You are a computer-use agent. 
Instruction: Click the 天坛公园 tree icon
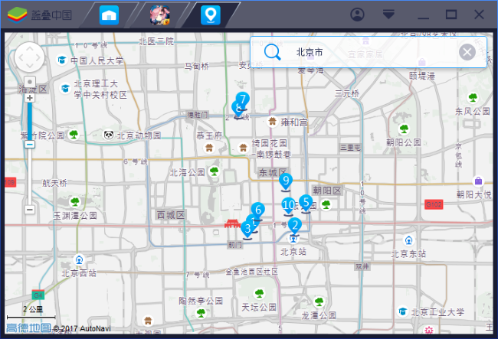pos(259,293)
